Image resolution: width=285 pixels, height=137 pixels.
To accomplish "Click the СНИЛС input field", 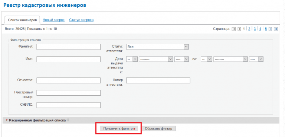I will 69,105.
